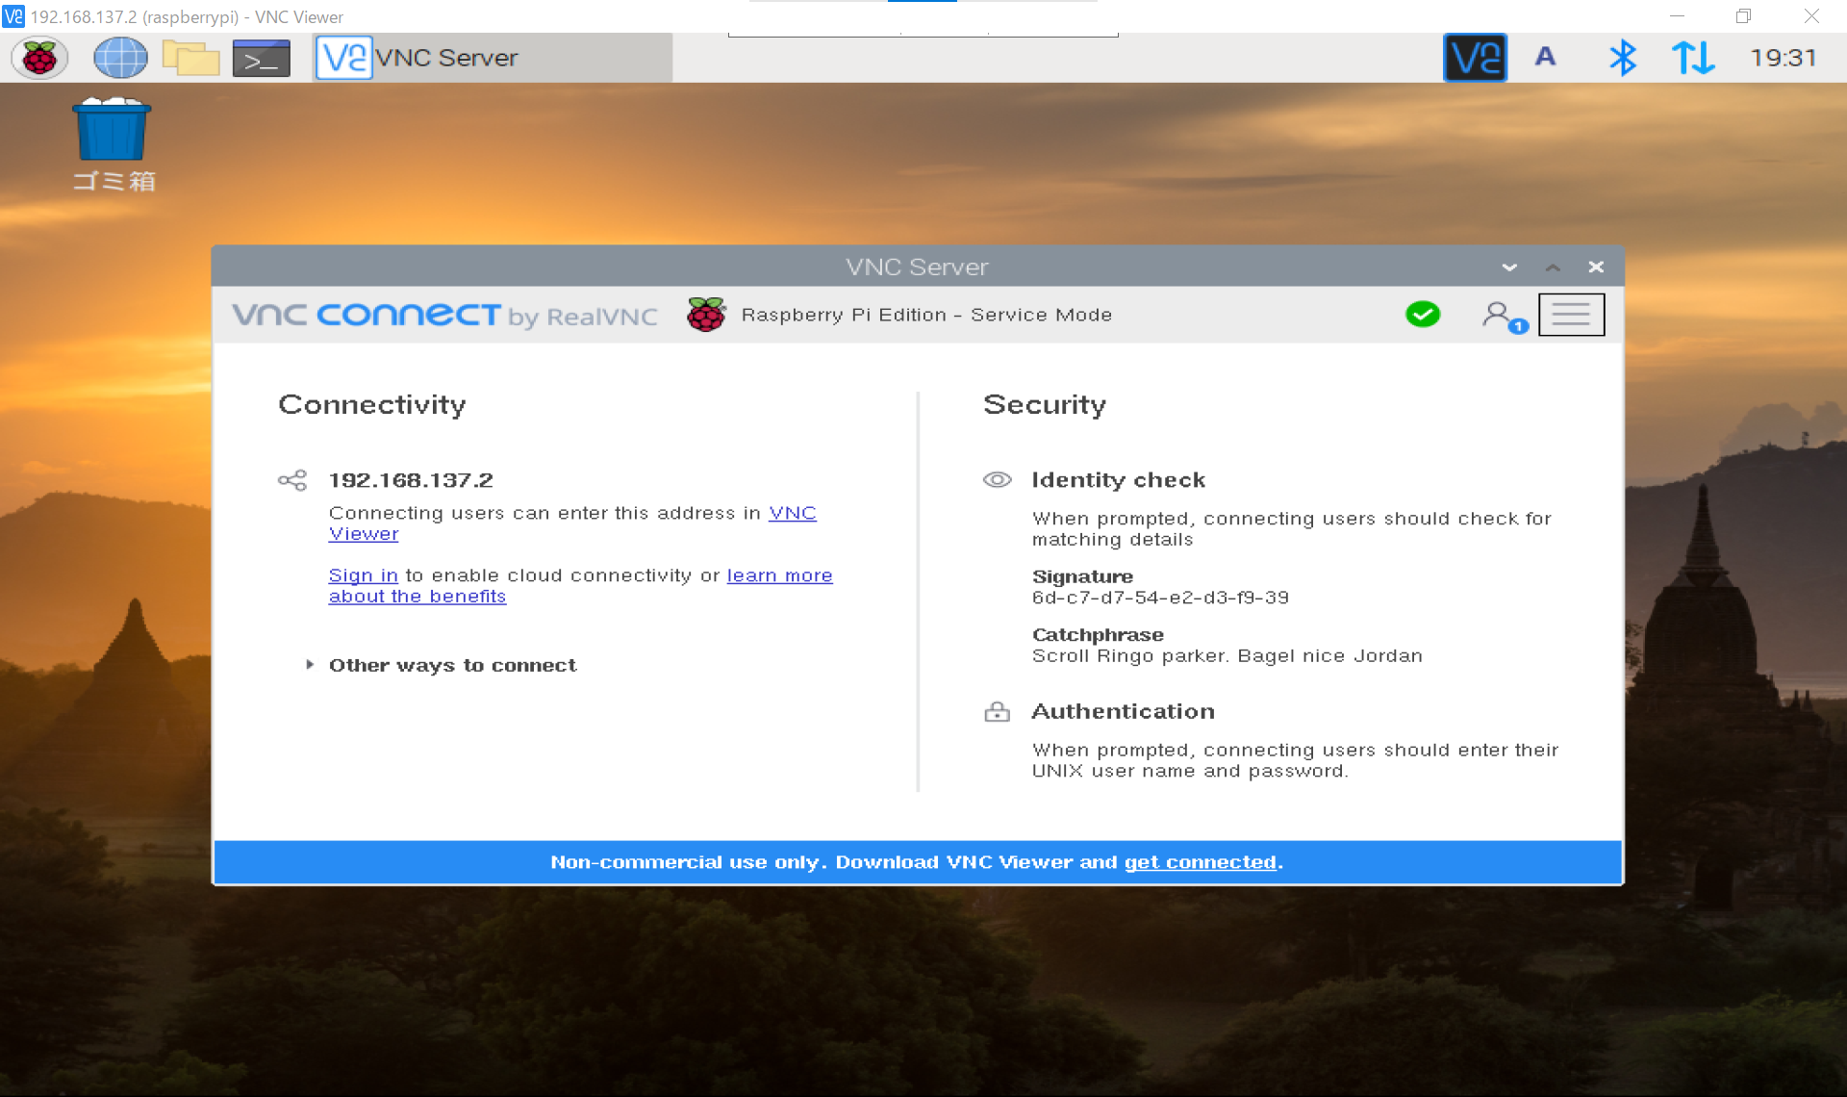
Task: Click the VNC tray icon
Action: [x=1474, y=58]
